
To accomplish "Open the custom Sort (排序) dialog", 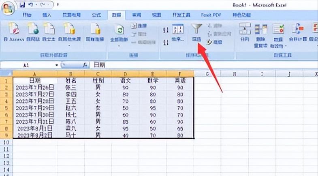I will [178, 32].
